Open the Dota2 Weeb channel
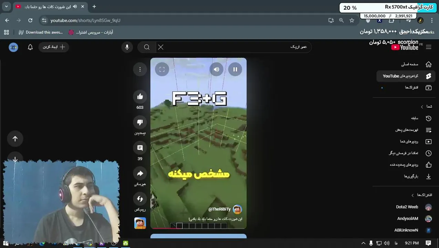This screenshot has height=248, width=439. [406, 207]
